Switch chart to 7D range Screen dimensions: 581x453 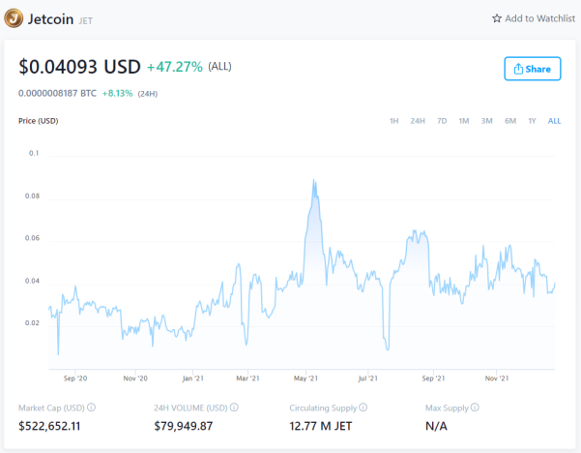[x=442, y=121]
